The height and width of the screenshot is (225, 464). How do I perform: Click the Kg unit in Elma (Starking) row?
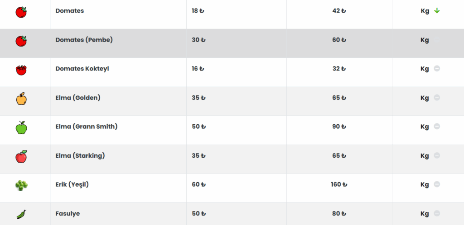click(x=425, y=156)
